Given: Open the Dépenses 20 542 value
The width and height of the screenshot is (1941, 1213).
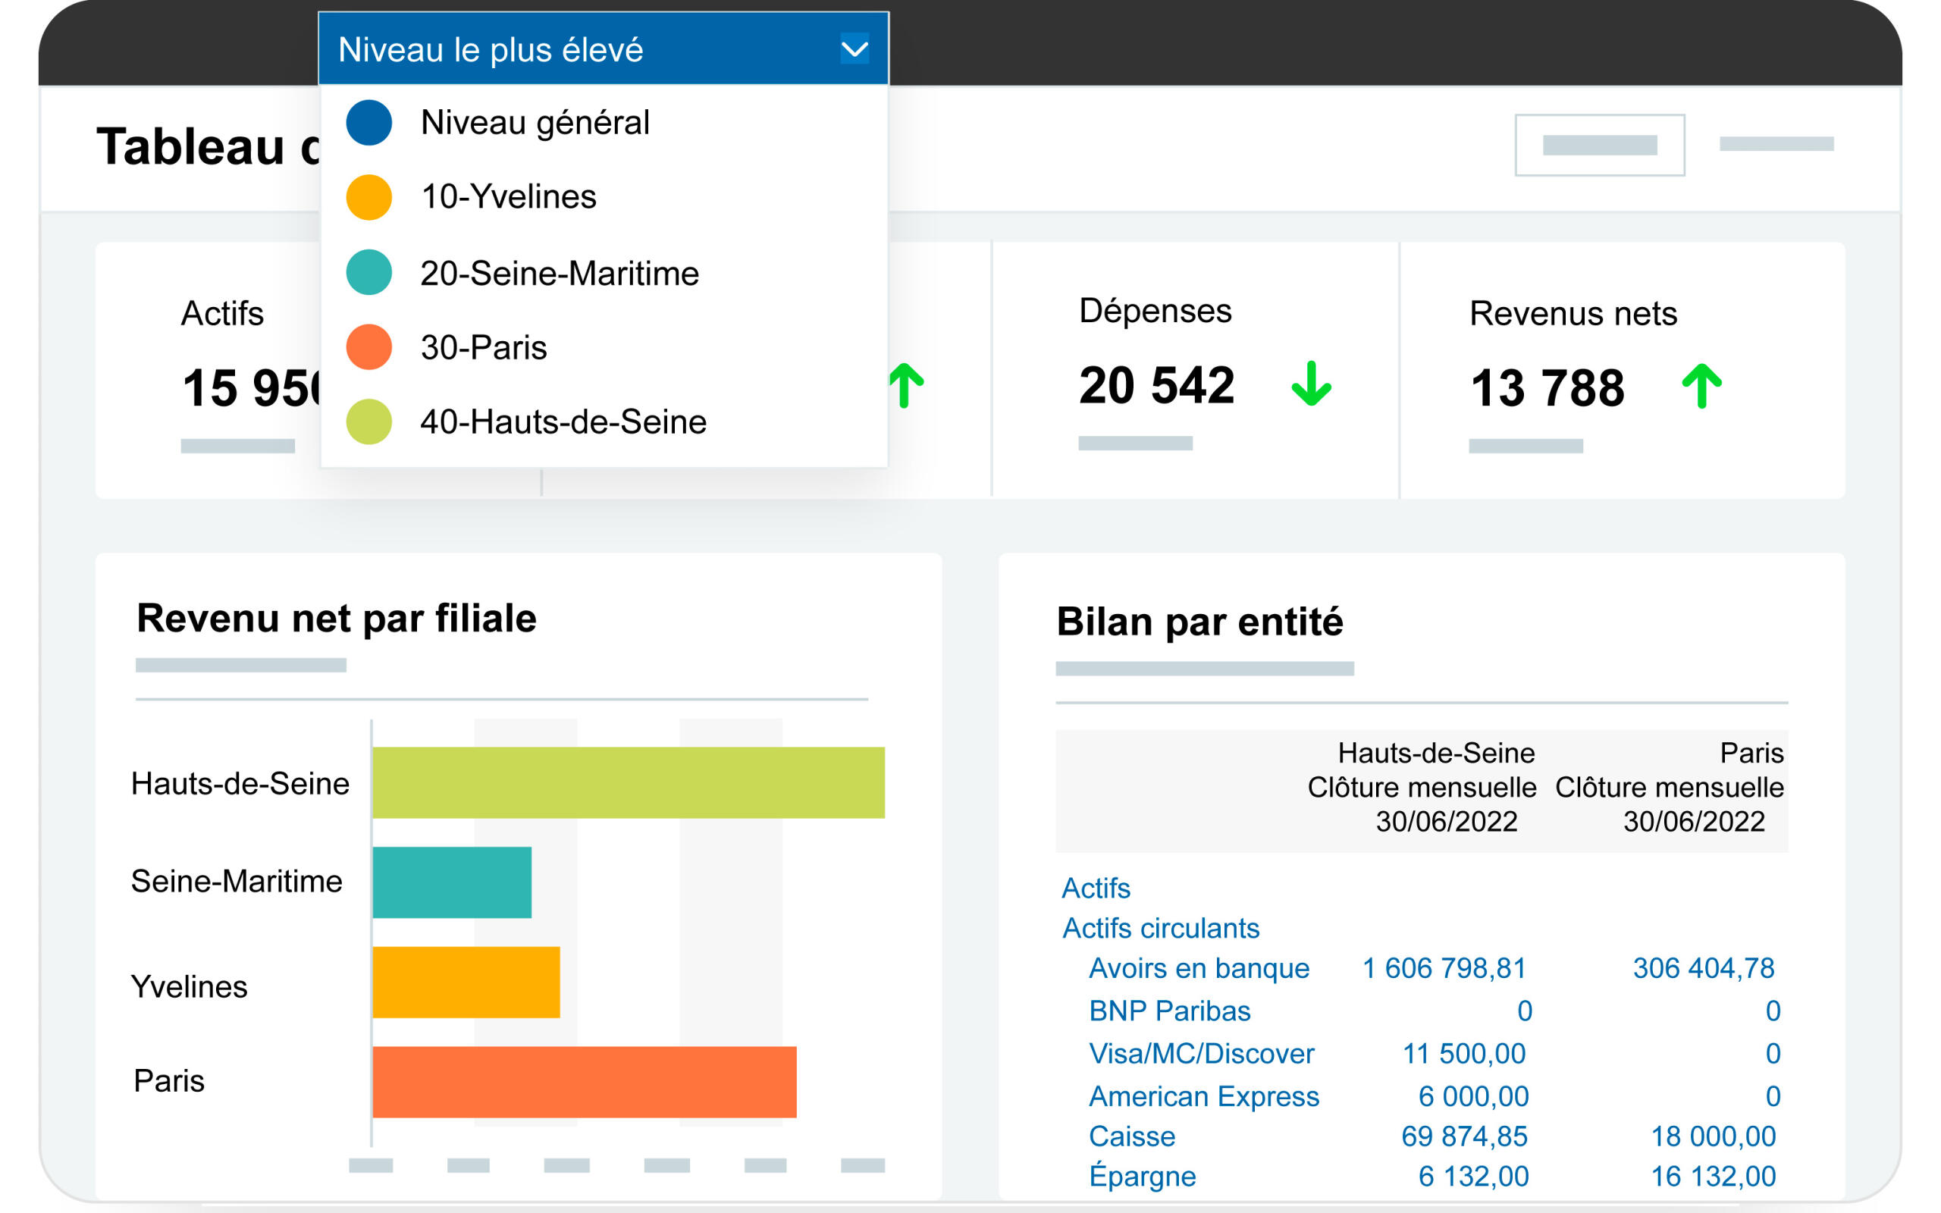Looking at the screenshot, I should [1156, 386].
